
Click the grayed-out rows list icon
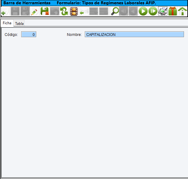tap(104, 11)
